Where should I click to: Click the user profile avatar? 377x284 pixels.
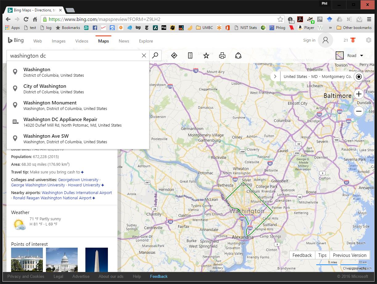pyautogui.click(x=326, y=40)
